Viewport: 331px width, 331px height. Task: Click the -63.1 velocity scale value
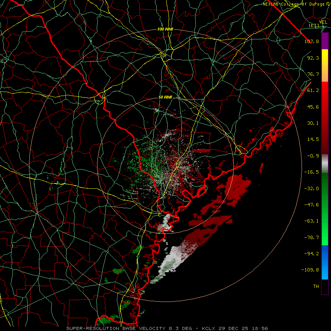(x=312, y=221)
